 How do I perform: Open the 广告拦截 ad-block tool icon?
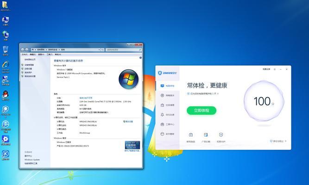coord(206,135)
